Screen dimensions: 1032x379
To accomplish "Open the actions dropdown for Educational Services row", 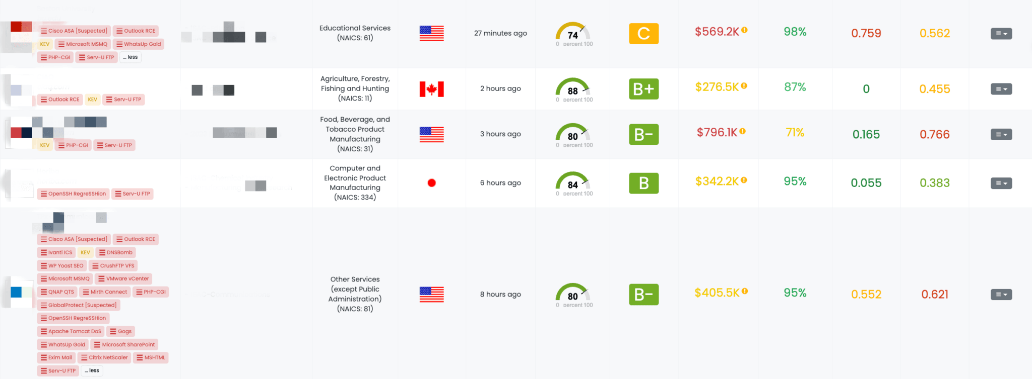I will point(1001,34).
